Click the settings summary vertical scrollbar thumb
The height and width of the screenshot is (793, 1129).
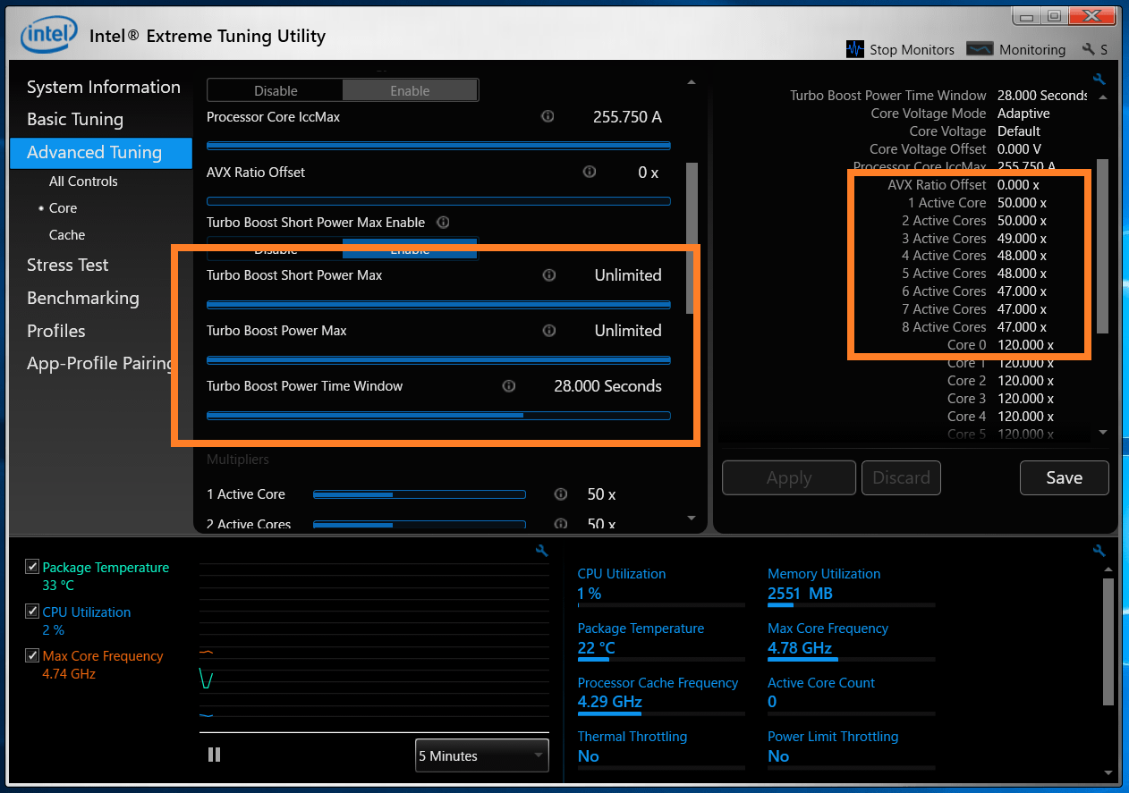[x=1102, y=245]
